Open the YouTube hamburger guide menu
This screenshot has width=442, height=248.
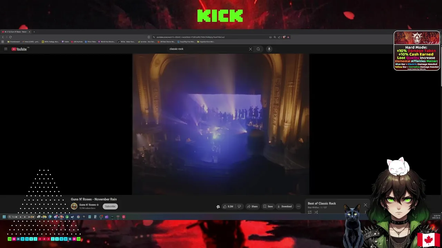(6, 49)
